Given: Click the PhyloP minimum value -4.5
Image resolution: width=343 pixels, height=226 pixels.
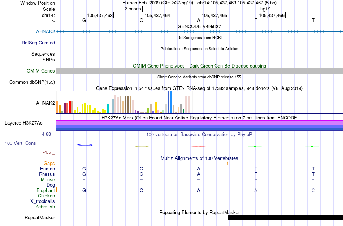Looking at the screenshot, I should 47,152.
